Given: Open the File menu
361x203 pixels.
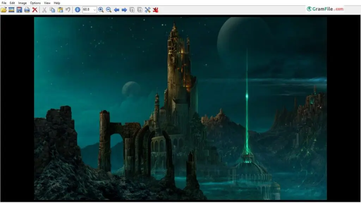Looking at the screenshot, I should [x=4, y=3].
